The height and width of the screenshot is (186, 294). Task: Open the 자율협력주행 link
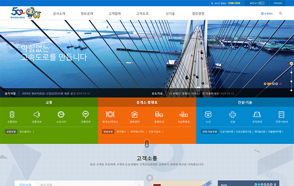[275, 132]
